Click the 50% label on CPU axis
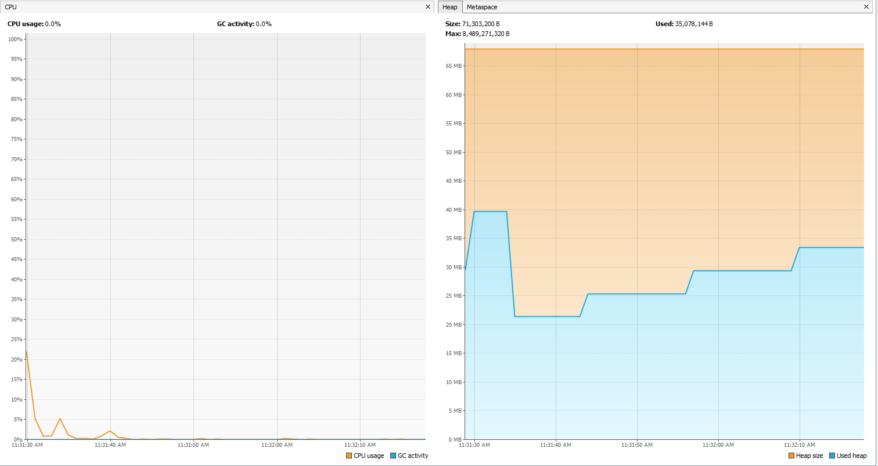Screen dimensions: 878x466 point(17,239)
